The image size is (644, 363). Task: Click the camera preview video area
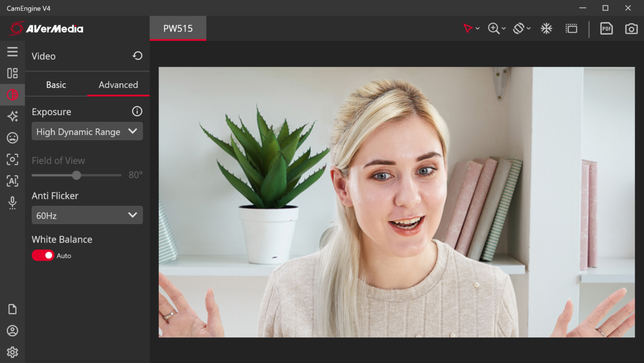[x=397, y=202]
